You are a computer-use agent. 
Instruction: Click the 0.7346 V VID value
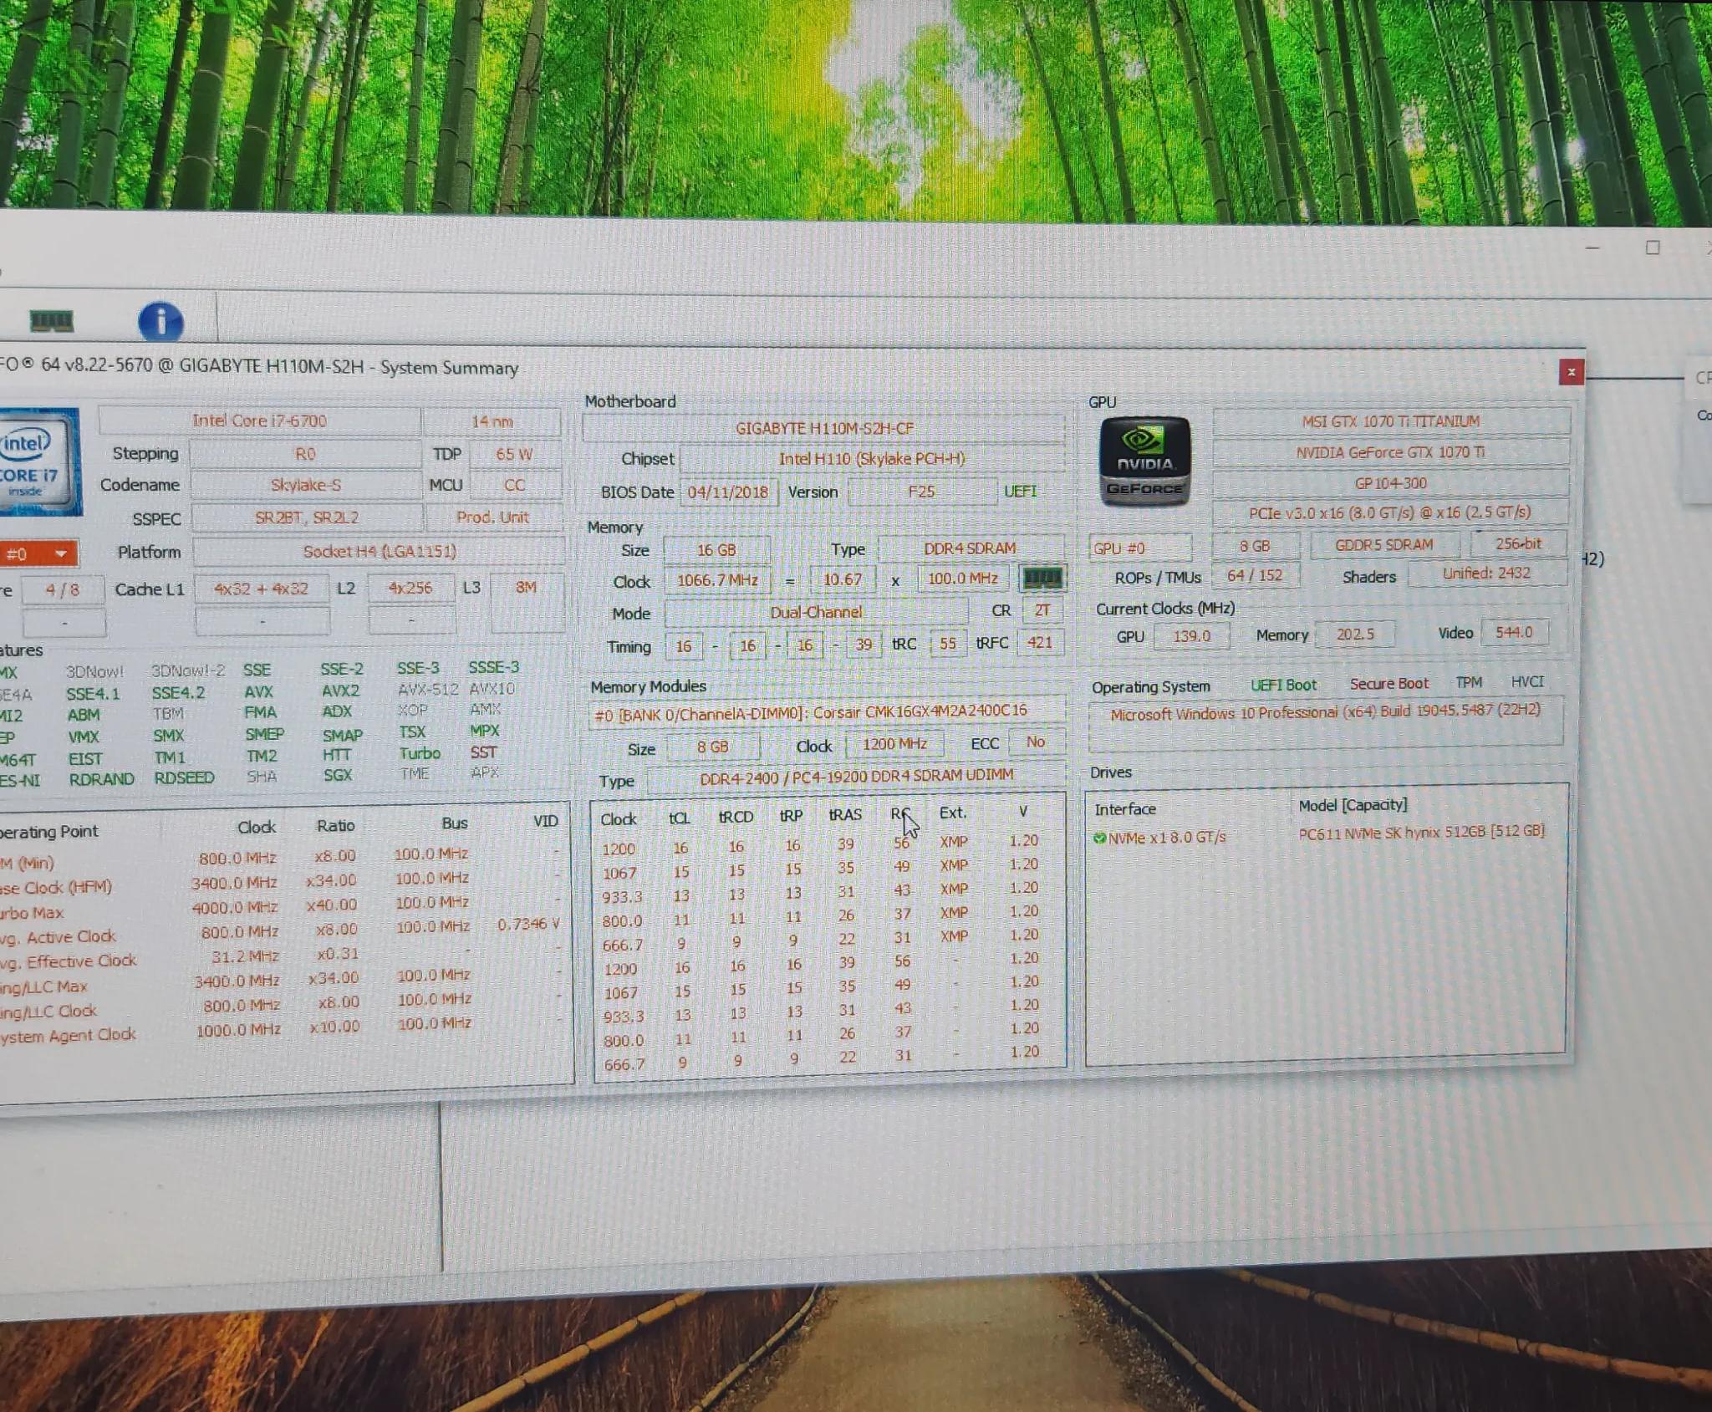point(528,924)
